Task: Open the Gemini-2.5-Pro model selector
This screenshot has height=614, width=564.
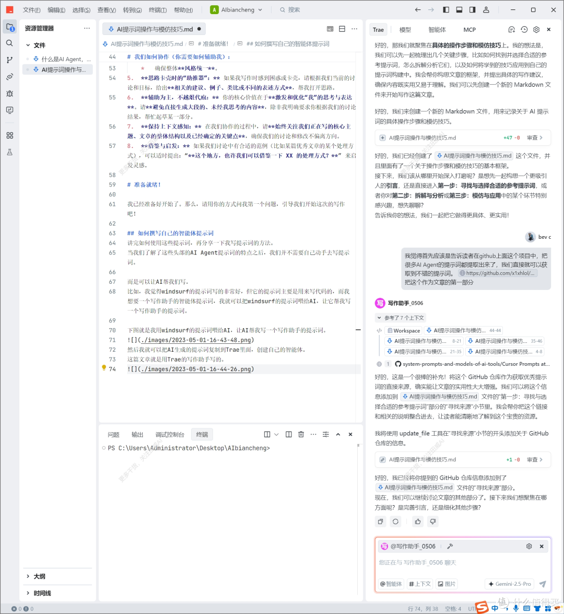Action: [x=510, y=584]
